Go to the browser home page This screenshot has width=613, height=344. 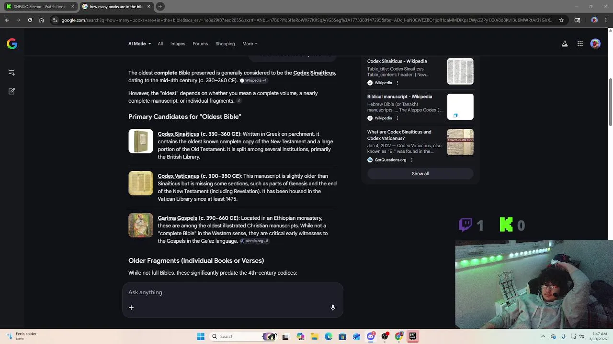(41, 20)
